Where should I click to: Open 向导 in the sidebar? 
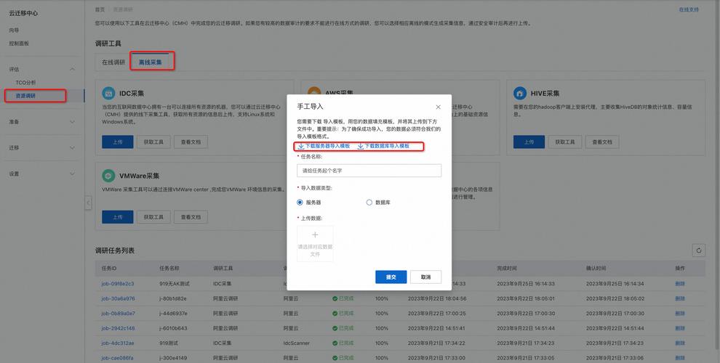click(x=15, y=30)
